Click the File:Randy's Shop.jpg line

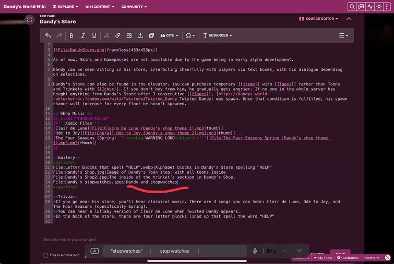[x=139, y=172]
